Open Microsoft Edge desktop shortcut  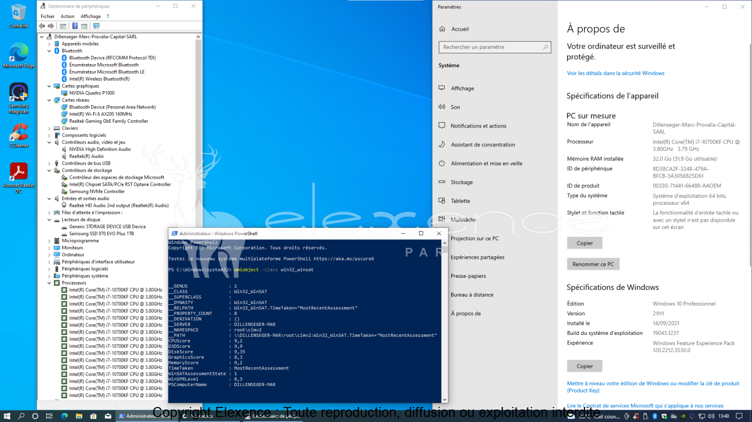pos(19,56)
